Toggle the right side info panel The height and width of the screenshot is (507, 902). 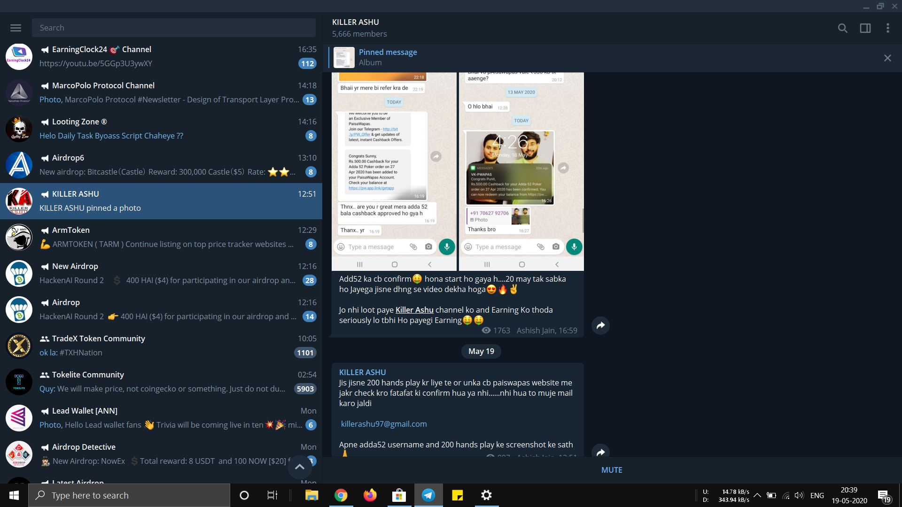[x=865, y=28]
